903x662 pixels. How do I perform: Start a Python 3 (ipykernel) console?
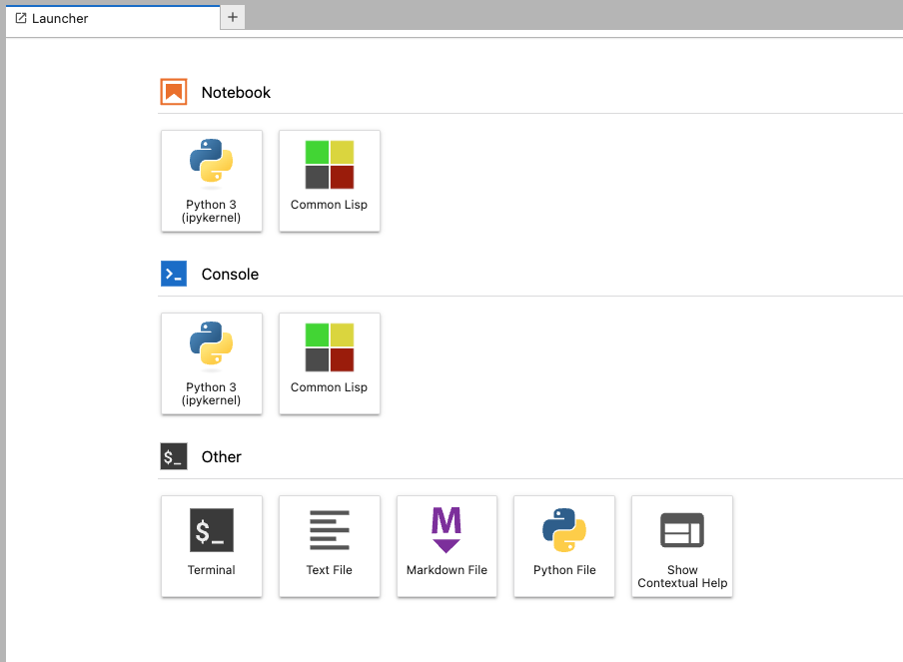coord(212,363)
